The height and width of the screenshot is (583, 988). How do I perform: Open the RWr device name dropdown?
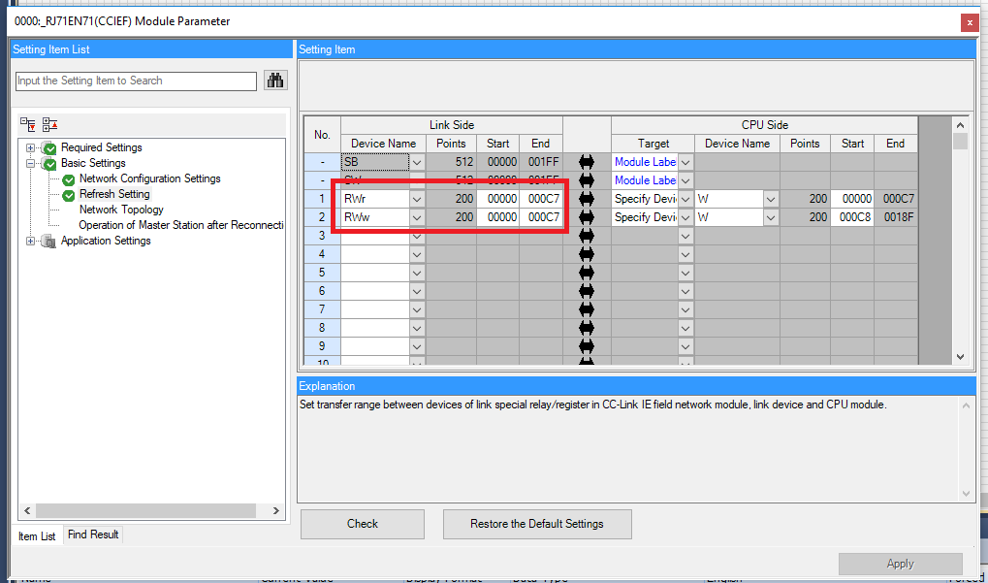click(x=417, y=199)
